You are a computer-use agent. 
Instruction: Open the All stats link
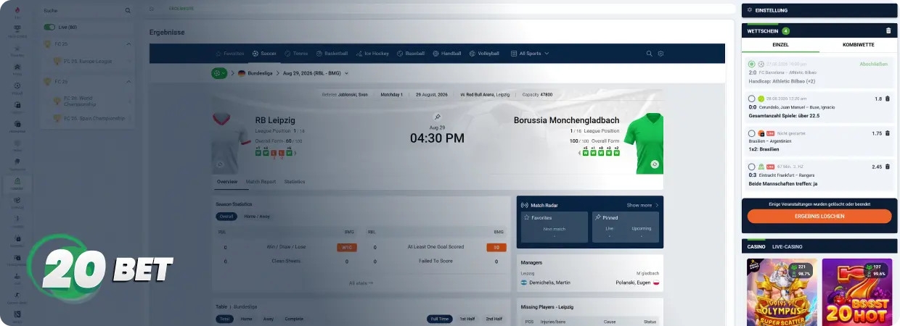coord(361,283)
